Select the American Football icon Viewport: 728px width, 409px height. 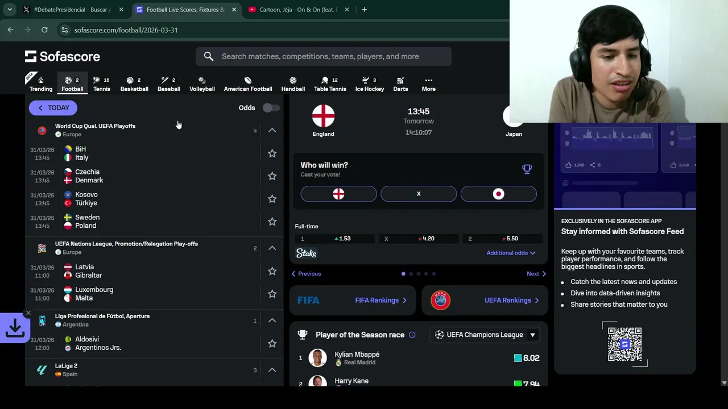tap(248, 84)
